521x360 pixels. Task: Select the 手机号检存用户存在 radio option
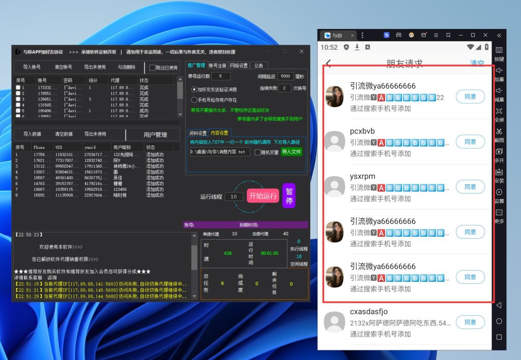pos(194,100)
